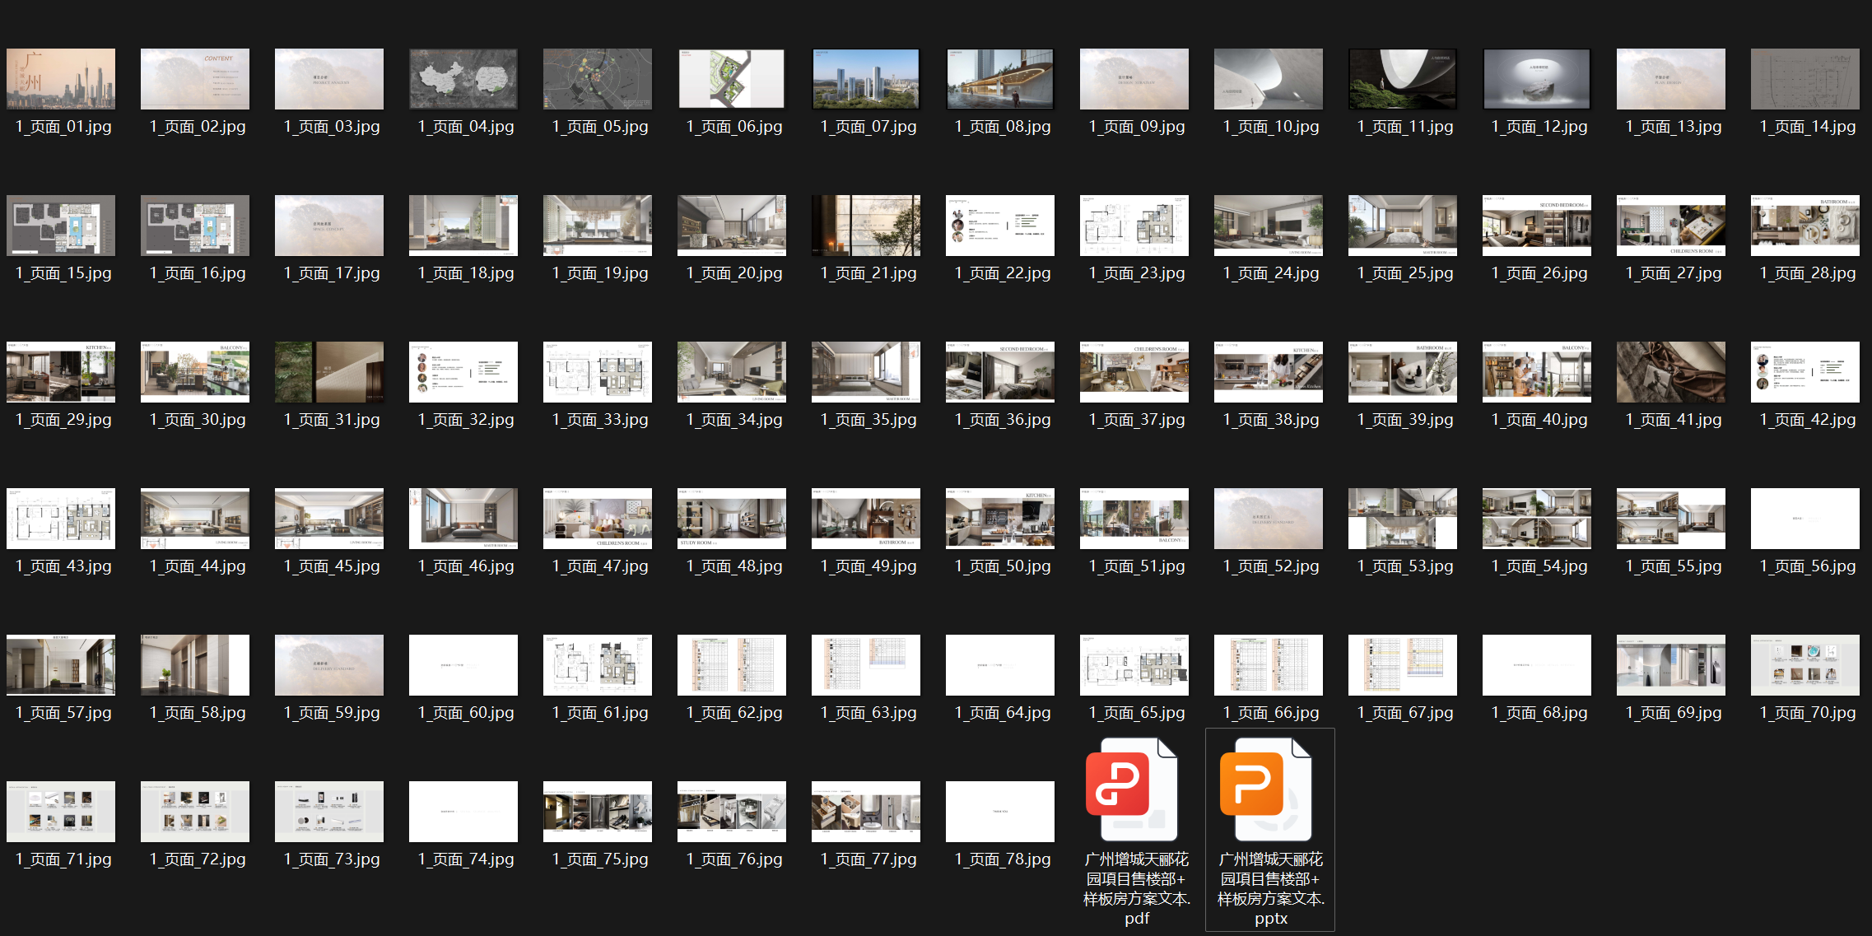Screen dimensions: 1872x936
Task: Open thumbnail of 1_页面_07.jpg towers image
Action: click(x=866, y=79)
